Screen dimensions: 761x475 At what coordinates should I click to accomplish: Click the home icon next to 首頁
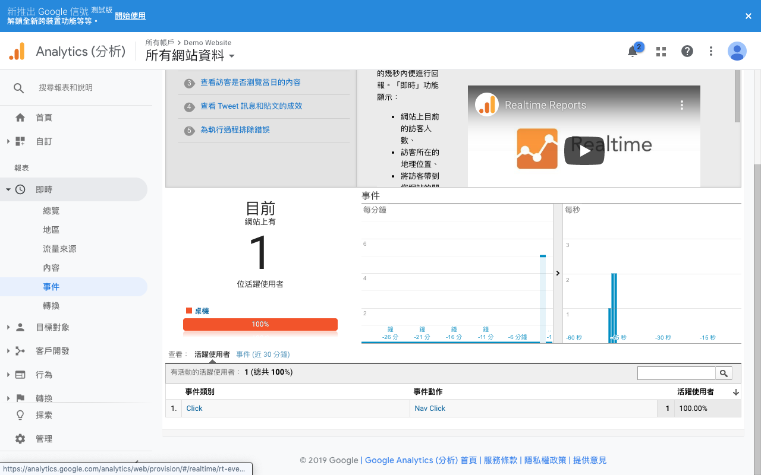20,118
